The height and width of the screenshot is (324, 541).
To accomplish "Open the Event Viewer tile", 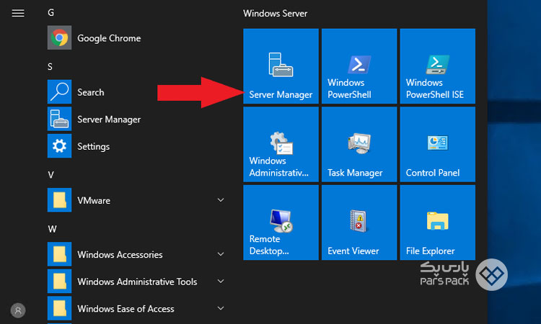I will pyautogui.click(x=359, y=222).
